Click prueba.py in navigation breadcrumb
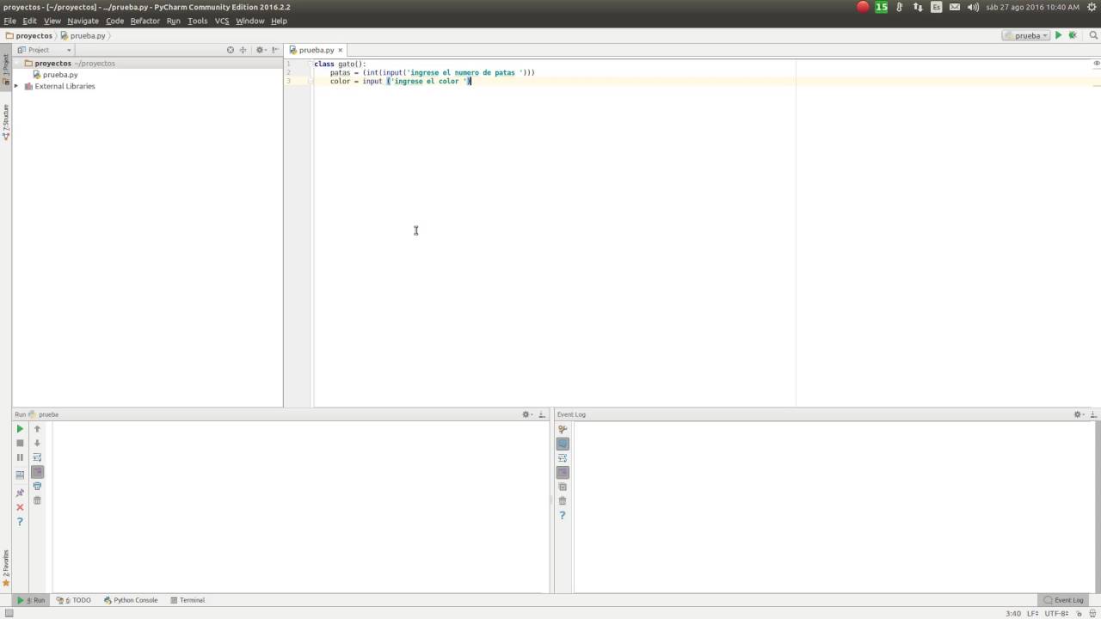This screenshot has height=619, width=1101. [x=83, y=36]
